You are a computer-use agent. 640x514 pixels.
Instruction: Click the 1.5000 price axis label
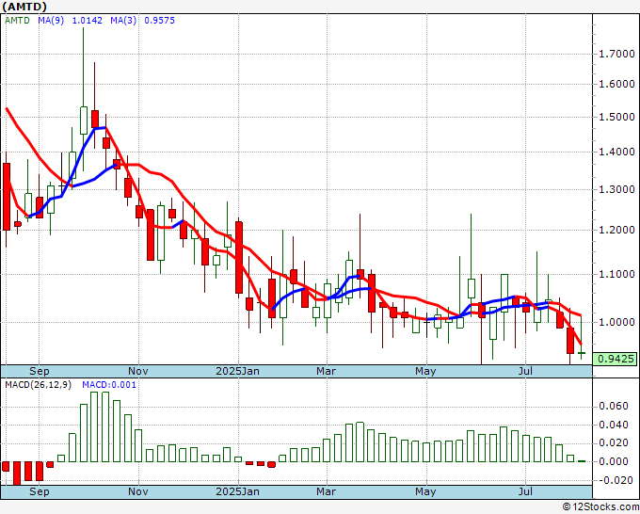click(616, 117)
